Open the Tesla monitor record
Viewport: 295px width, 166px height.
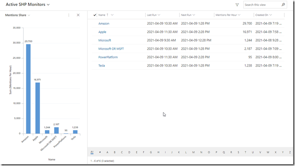tap(102, 66)
